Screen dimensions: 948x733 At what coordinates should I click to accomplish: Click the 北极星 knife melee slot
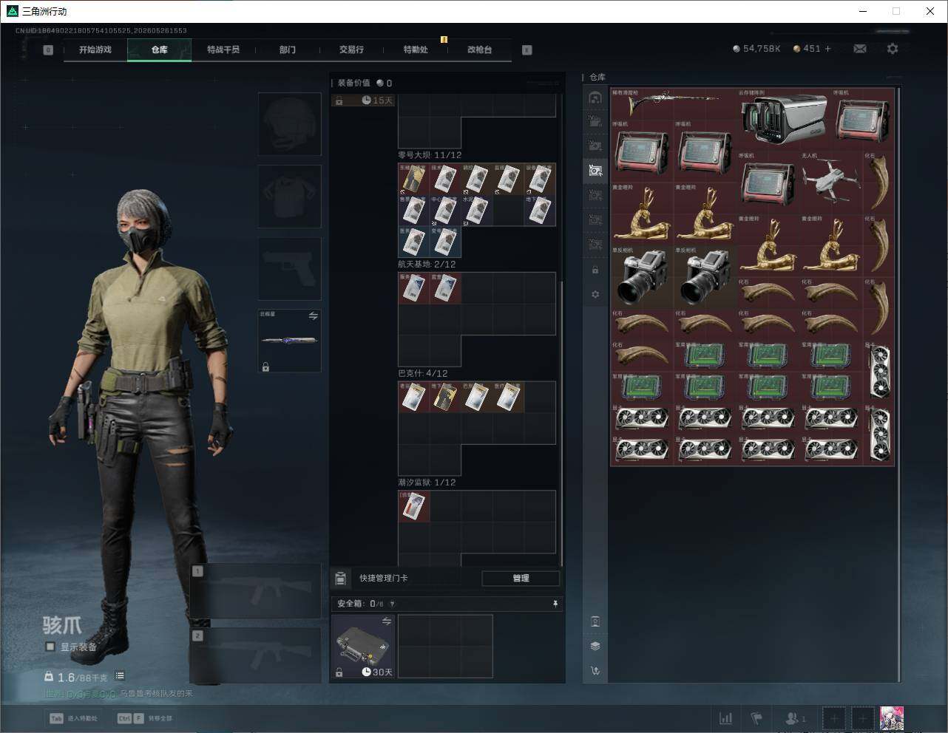[x=289, y=341]
